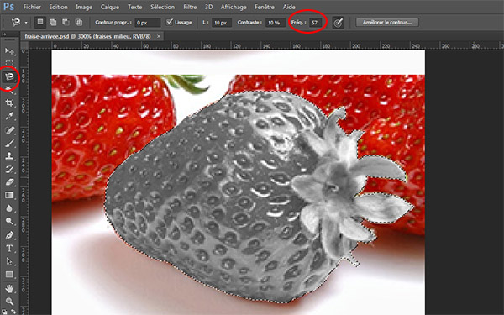Open the Filtre menu
504x315 pixels.
[190, 7]
